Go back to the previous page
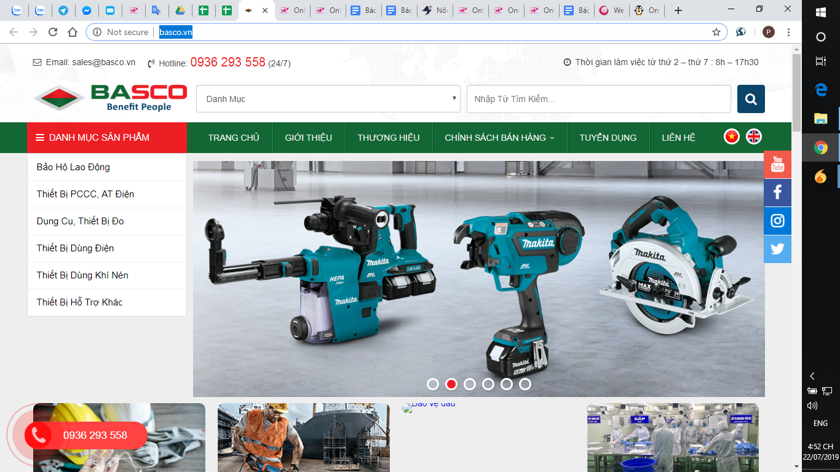The height and width of the screenshot is (472, 840). 14,32
